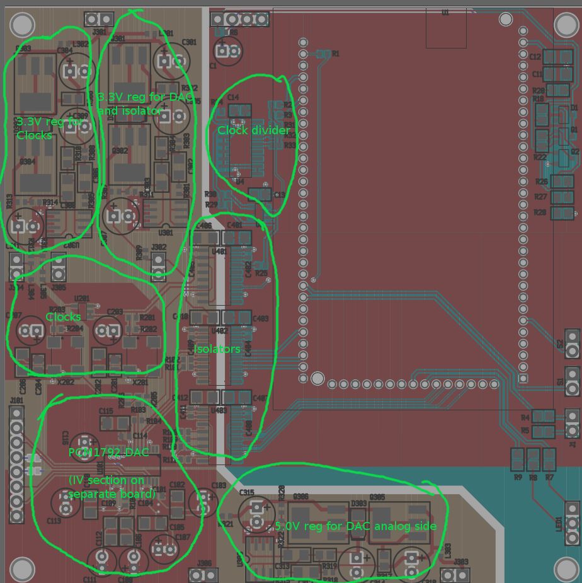Select the J301 two-pin header footprint

click(x=98, y=19)
